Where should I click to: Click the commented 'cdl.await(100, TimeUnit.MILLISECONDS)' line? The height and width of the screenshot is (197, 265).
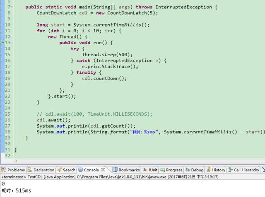94,114
